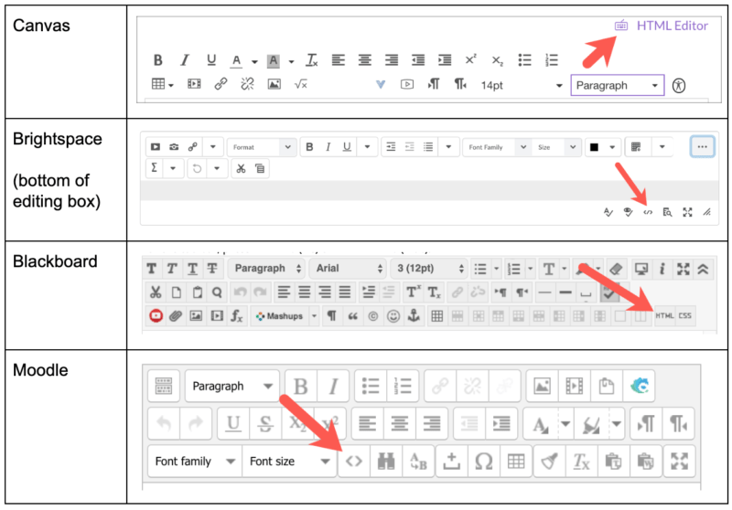Open Moodle Font family dropdown

coord(195,462)
